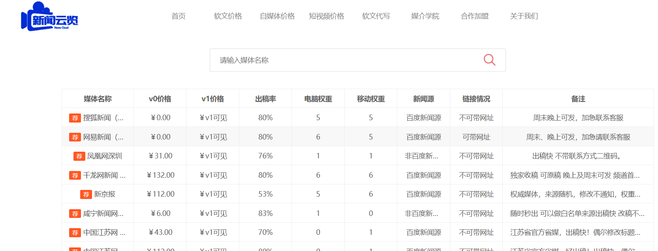Screen dimensions: 658x251
Task: Click the 链接情况 column header
Action: [x=476, y=99]
